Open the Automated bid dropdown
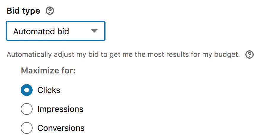The image size is (275, 138). [x=56, y=31]
